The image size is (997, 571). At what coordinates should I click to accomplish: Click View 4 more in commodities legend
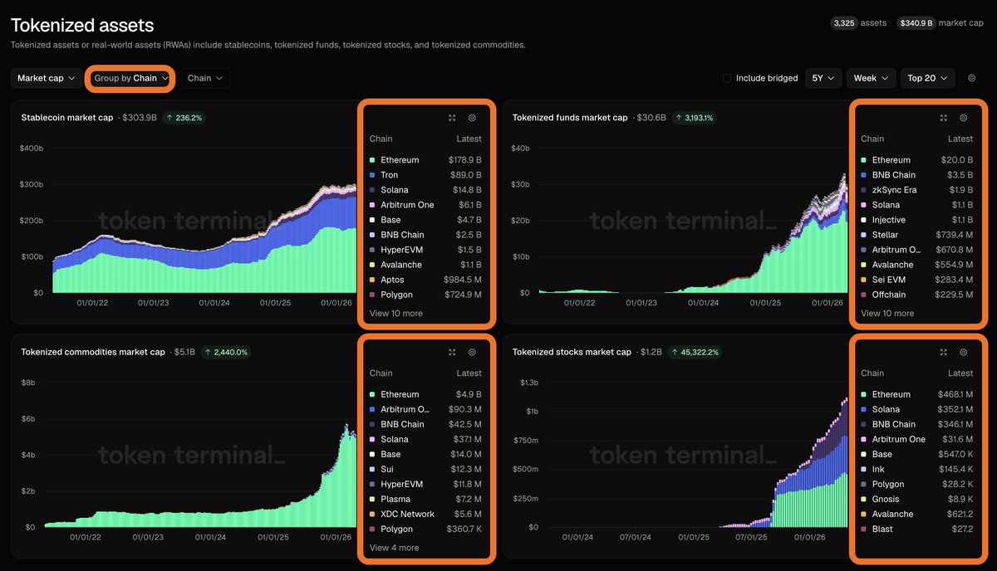394,548
